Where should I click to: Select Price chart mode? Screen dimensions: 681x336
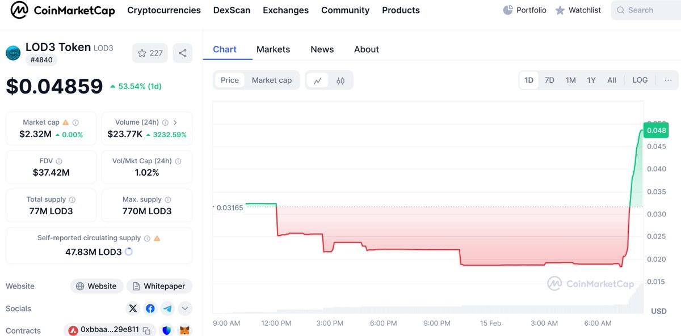click(x=230, y=80)
